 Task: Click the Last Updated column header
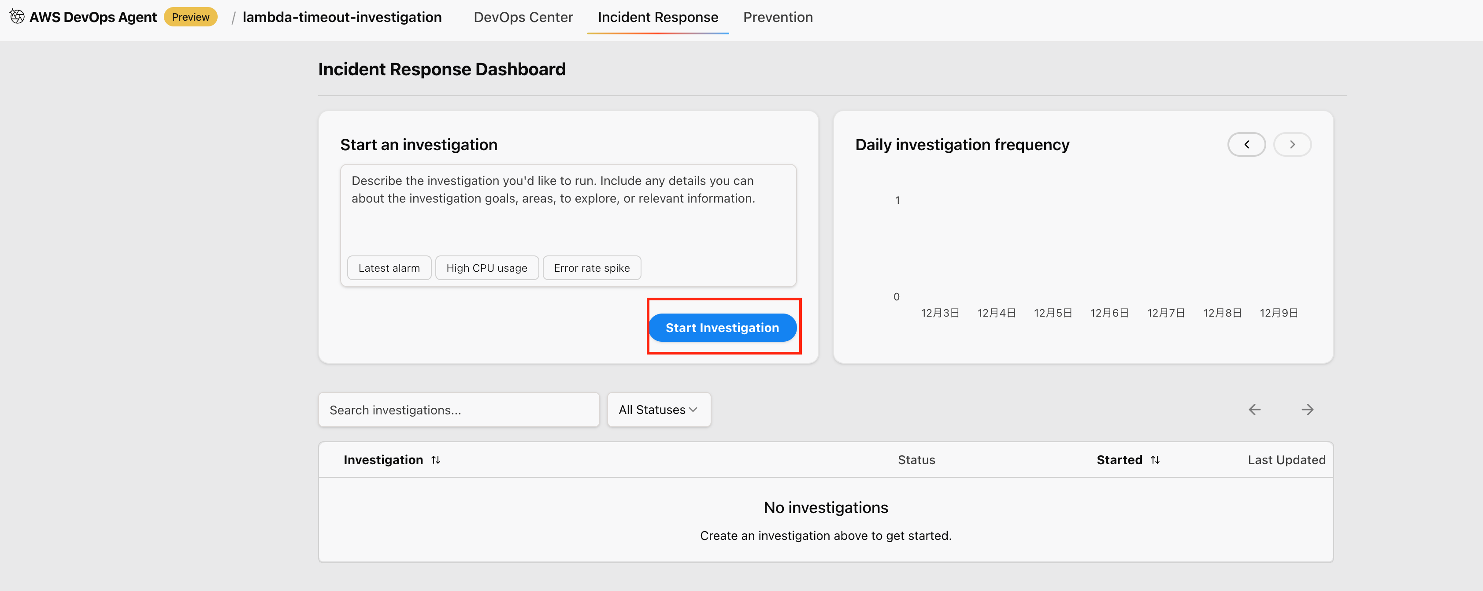(x=1286, y=460)
